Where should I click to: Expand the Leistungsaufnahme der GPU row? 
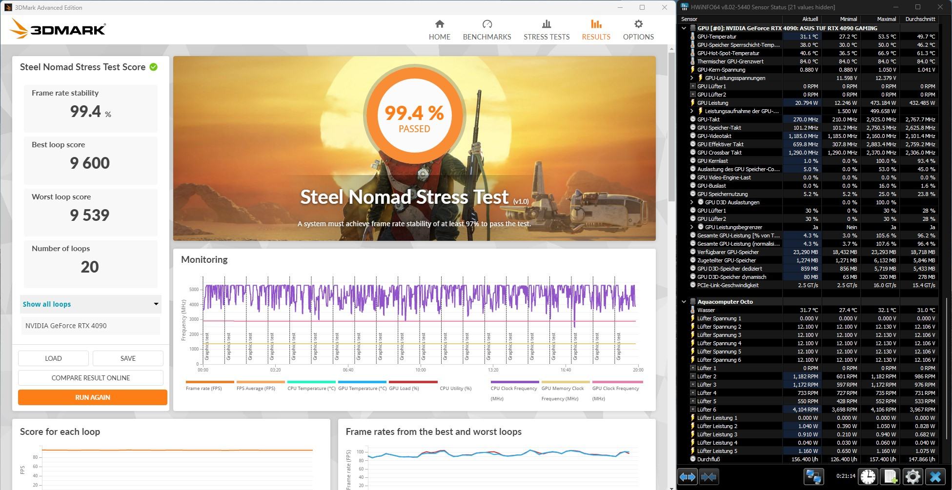pyautogui.click(x=691, y=111)
